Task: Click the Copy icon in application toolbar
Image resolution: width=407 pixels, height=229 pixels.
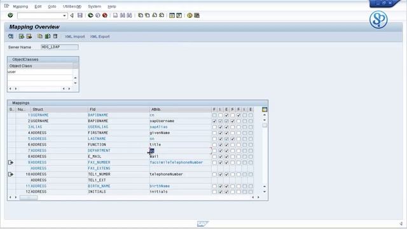Action: pos(40,36)
